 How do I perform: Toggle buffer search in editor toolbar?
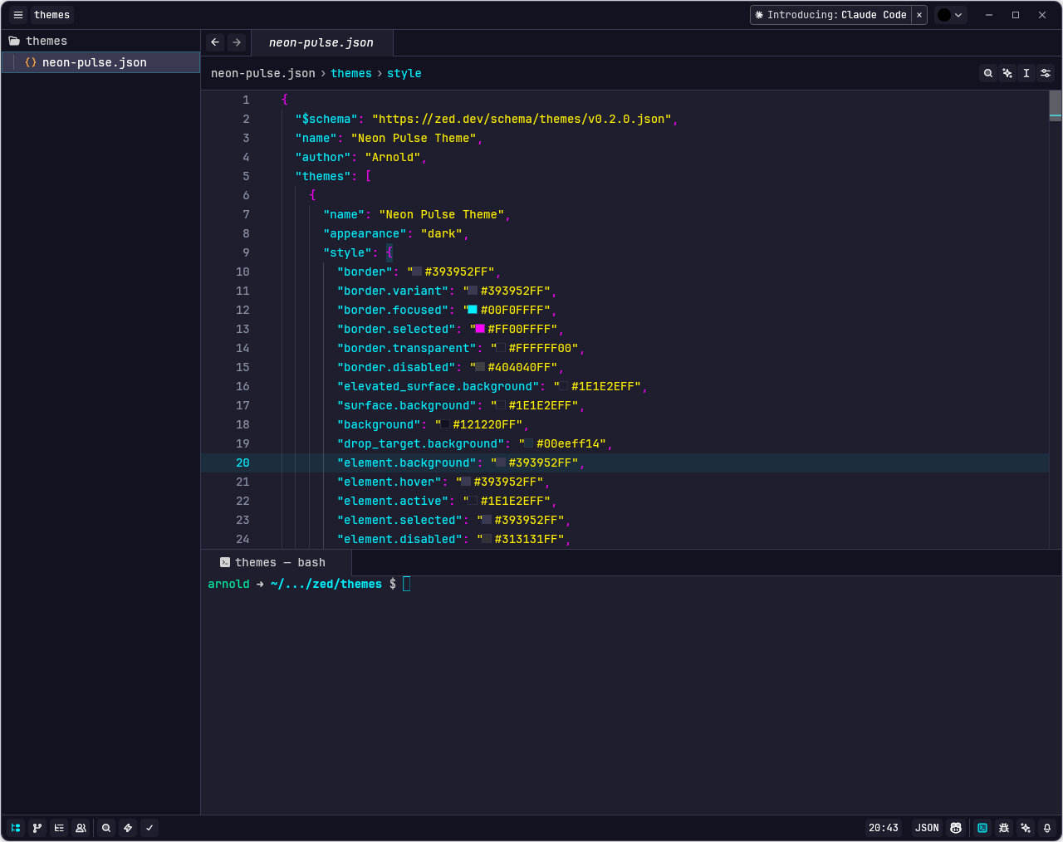988,73
